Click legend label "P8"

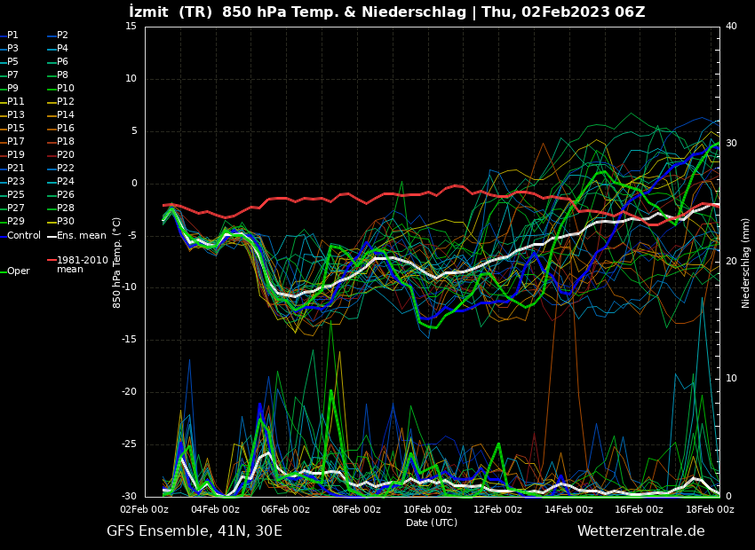click(62, 75)
